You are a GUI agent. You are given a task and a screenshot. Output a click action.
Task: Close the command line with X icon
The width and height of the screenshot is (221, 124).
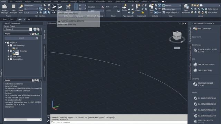coord(48,117)
